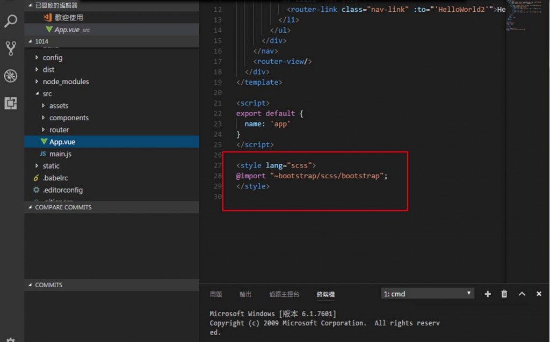Click the 'app' string on line 23
This screenshot has width=550, height=342.
pos(280,124)
